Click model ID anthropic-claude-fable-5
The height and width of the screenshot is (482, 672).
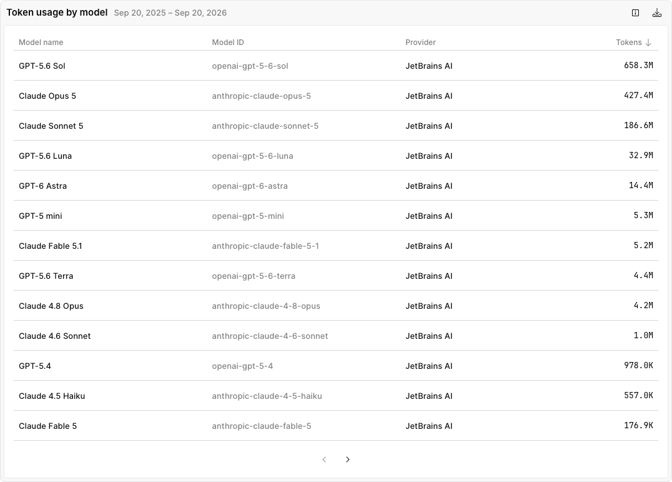(x=262, y=426)
